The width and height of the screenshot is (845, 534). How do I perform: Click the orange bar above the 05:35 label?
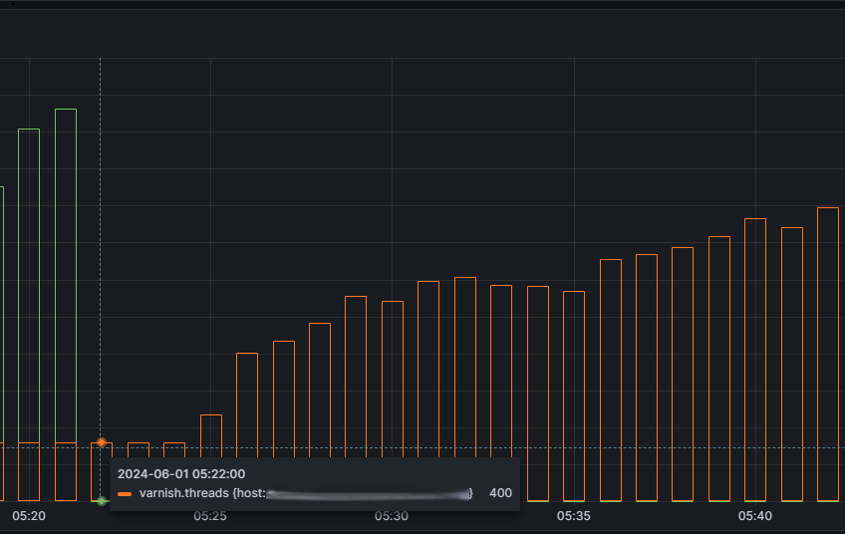574,397
